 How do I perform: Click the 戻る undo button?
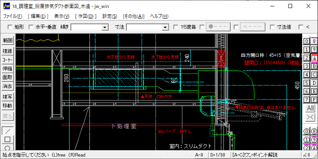(x=8, y=116)
